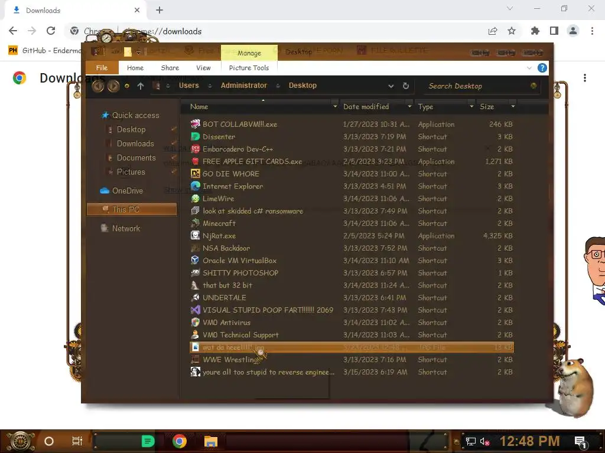The height and width of the screenshot is (453, 605).
Task: Click the Explorer forward navigation button
Action: coord(113,86)
